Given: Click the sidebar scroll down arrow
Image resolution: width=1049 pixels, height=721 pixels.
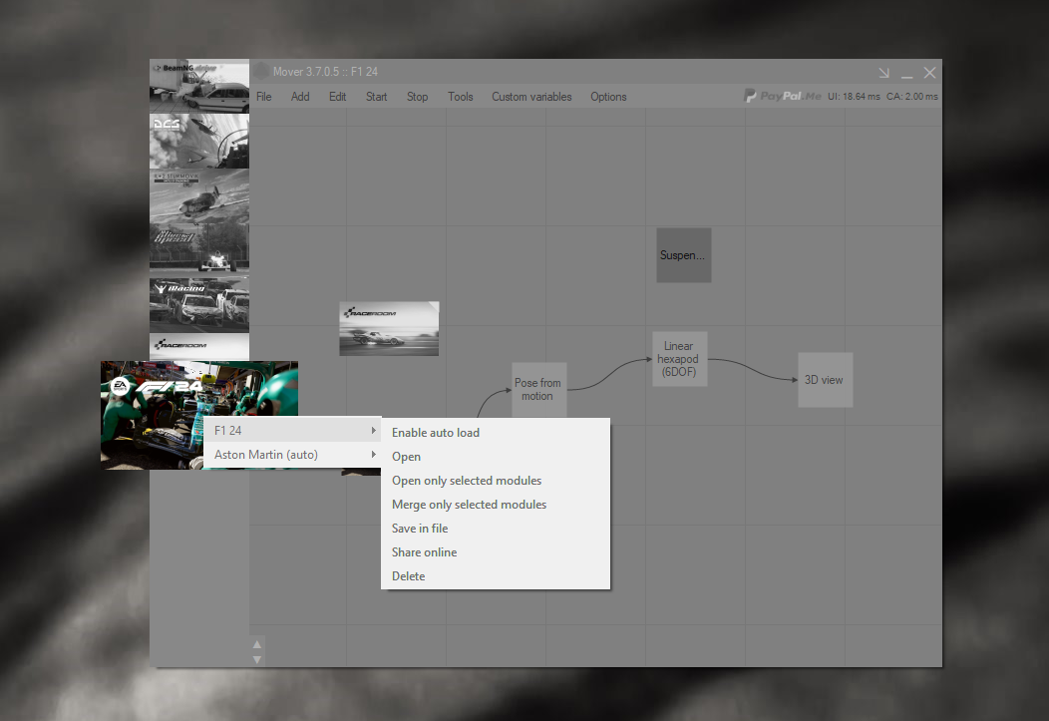Looking at the screenshot, I should click(257, 659).
